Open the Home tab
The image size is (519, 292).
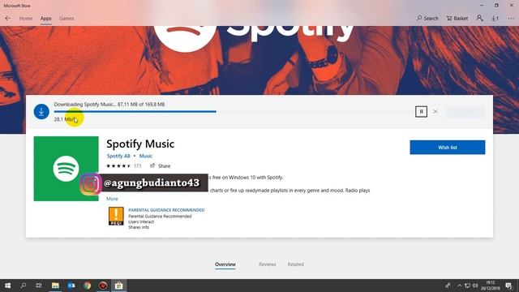[x=26, y=18]
